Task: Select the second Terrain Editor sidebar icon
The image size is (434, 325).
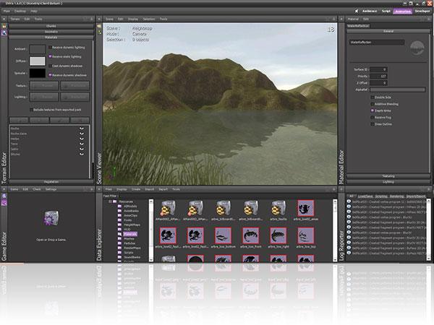Action: [4, 32]
